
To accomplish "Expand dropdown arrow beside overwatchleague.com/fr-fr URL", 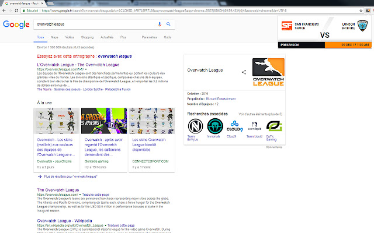I will (x=86, y=69).
